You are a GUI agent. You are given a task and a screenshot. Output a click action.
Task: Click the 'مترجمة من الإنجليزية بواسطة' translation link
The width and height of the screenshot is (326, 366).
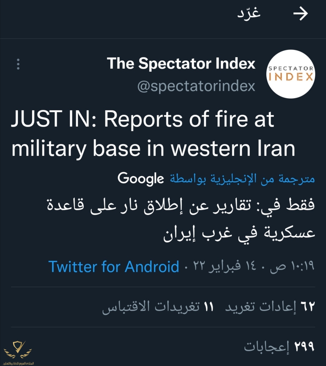242,179
